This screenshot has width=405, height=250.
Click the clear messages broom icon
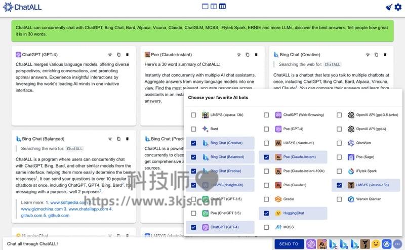(x=389, y=7)
